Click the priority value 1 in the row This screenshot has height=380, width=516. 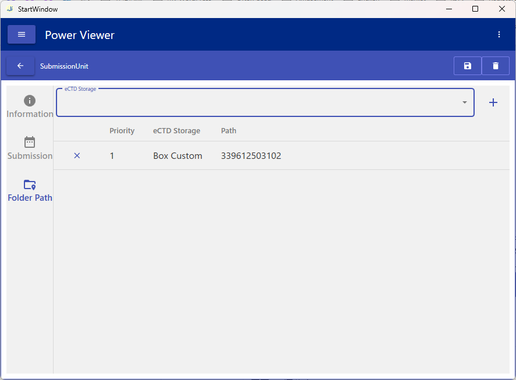112,155
